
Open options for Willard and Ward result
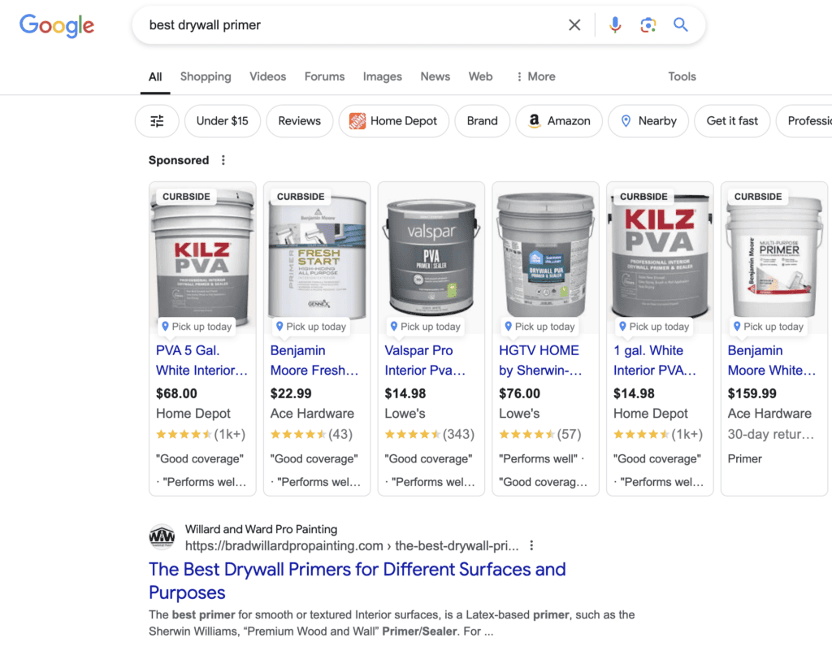click(532, 545)
